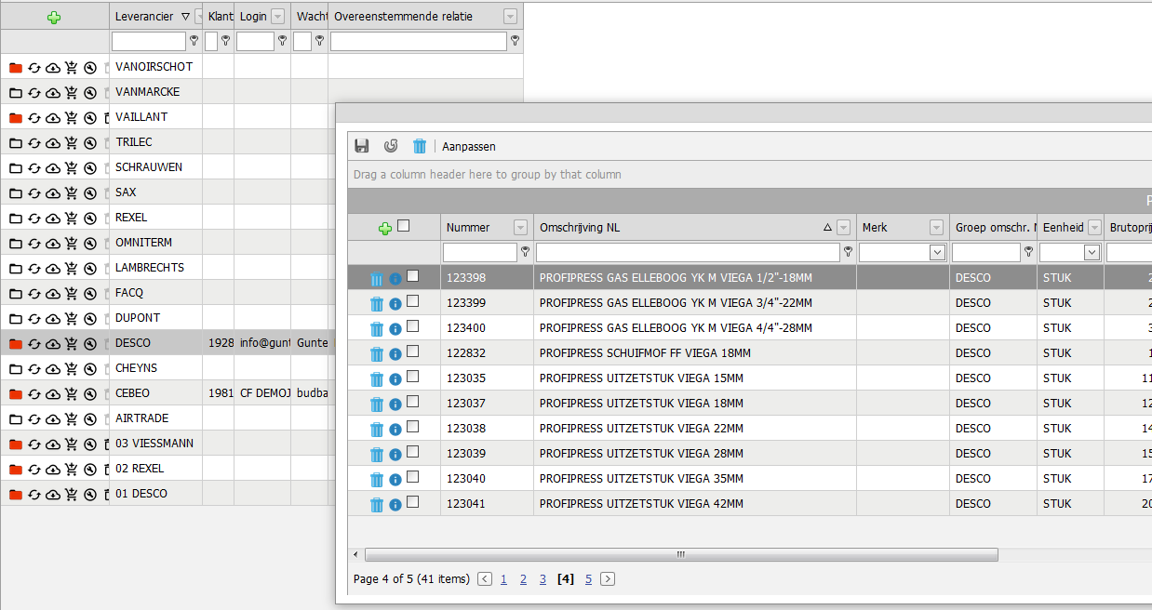Open the red folder for DESCO row
1152x610 pixels.
click(x=16, y=343)
